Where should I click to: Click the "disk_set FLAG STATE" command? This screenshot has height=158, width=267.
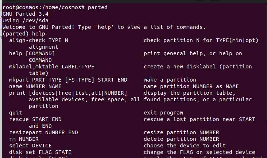tap(40, 152)
